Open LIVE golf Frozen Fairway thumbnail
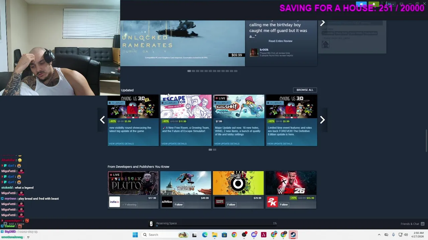The height and width of the screenshot is (240, 428). point(239,107)
